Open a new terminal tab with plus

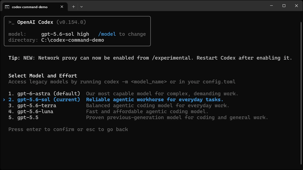click(73, 7)
